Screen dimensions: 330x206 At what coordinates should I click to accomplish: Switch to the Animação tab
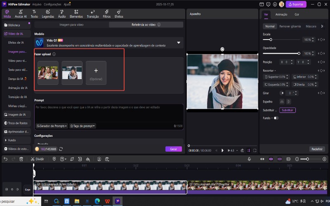click(x=281, y=14)
